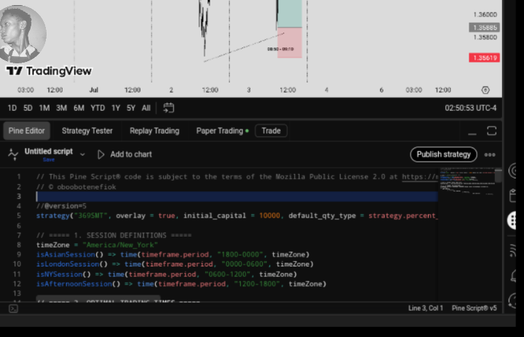Expand the Untitled script name dropdown
The height and width of the screenshot is (337, 524).
coord(82,154)
